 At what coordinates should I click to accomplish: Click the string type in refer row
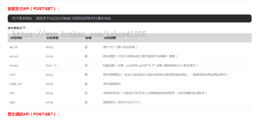pyautogui.click(x=49, y=75)
